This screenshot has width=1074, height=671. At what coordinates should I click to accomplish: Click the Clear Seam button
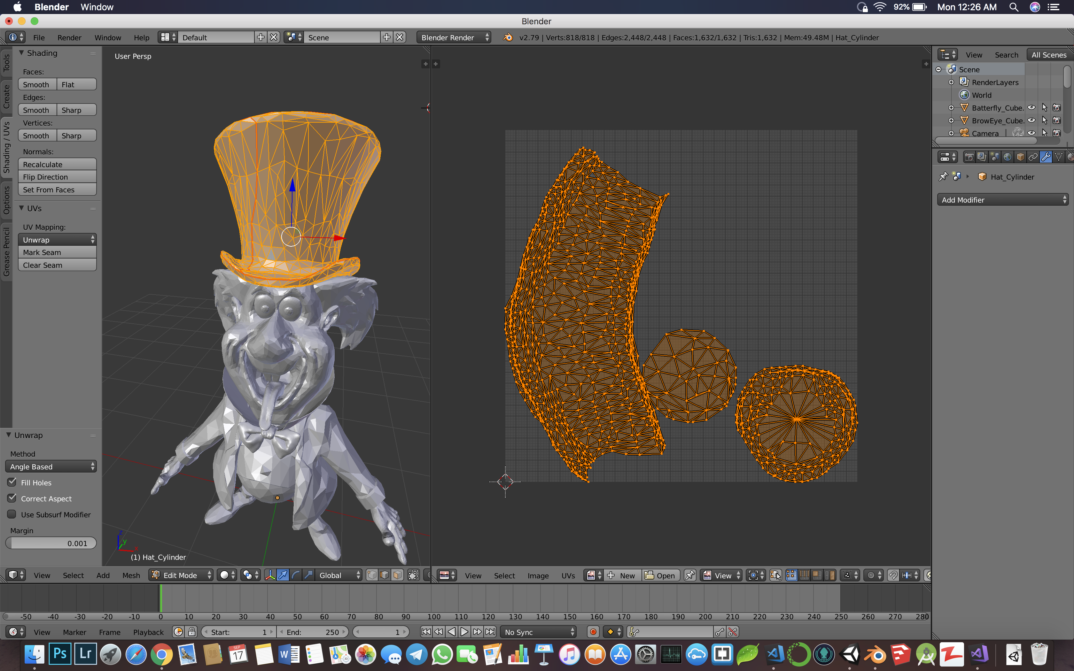point(57,265)
